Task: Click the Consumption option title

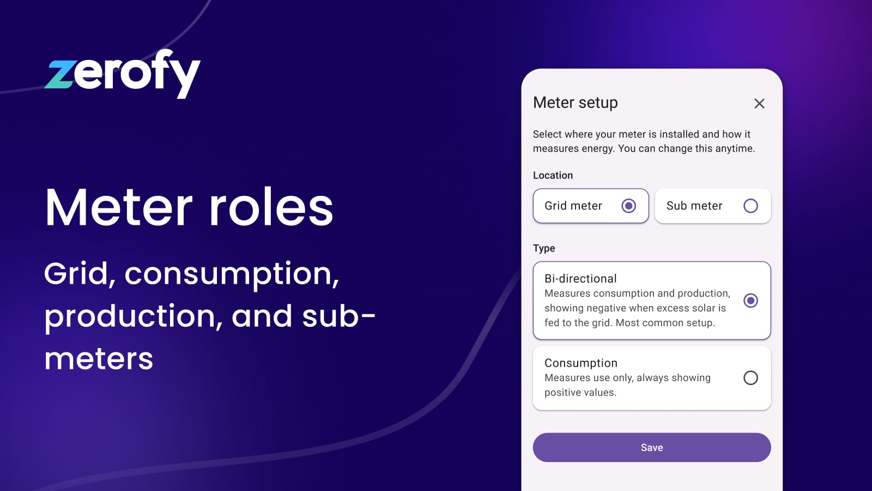Action: click(x=580, y=363)
